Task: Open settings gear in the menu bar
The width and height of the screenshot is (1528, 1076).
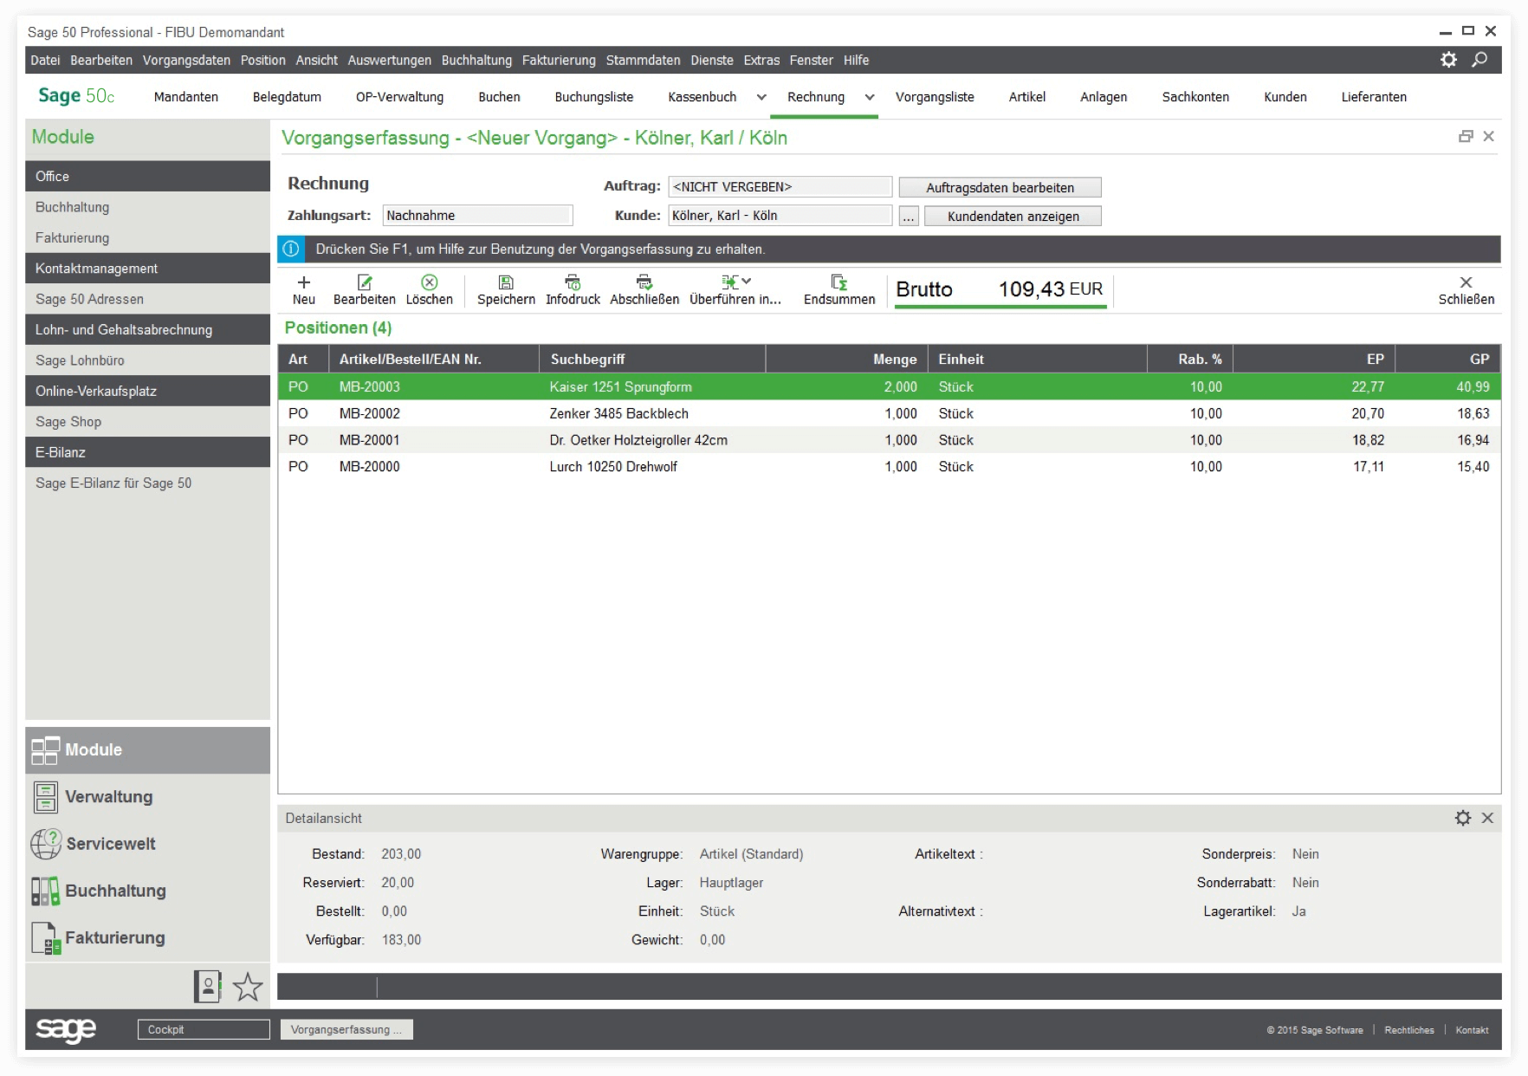Action: (1448, 60)
